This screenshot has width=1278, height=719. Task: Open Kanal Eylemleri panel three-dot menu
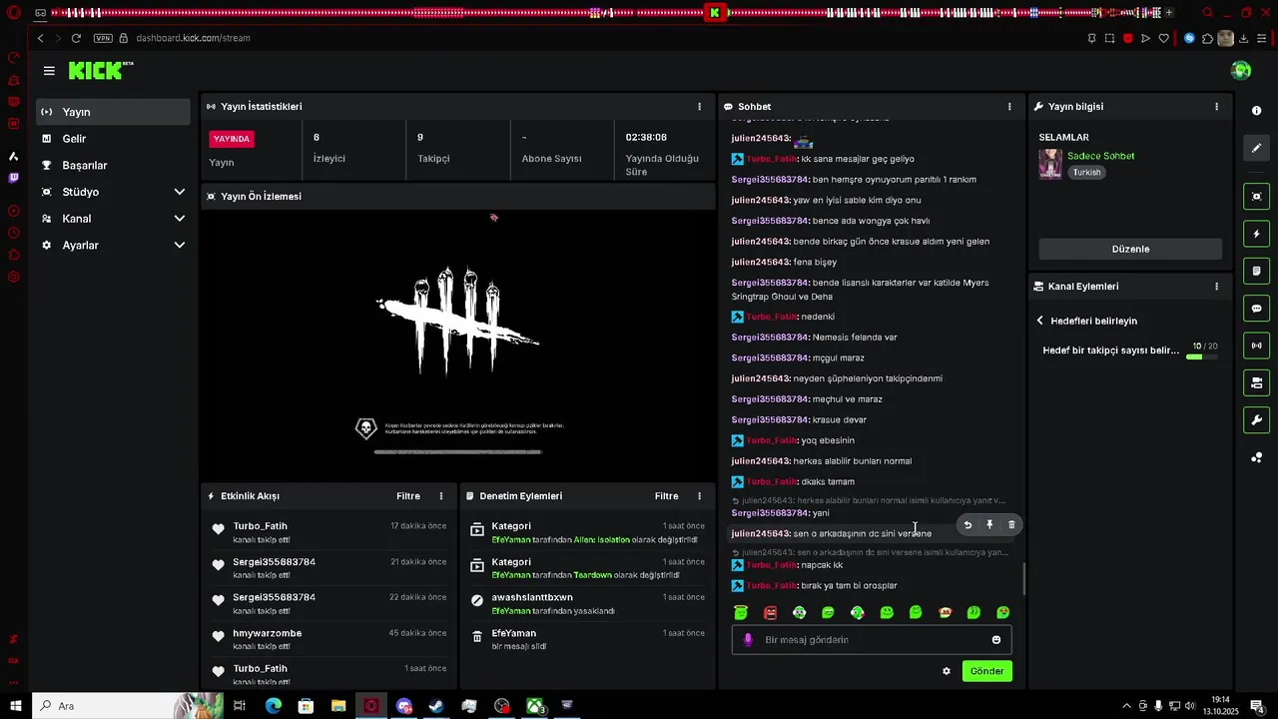pyautogui.click(x=1216, y=286)
